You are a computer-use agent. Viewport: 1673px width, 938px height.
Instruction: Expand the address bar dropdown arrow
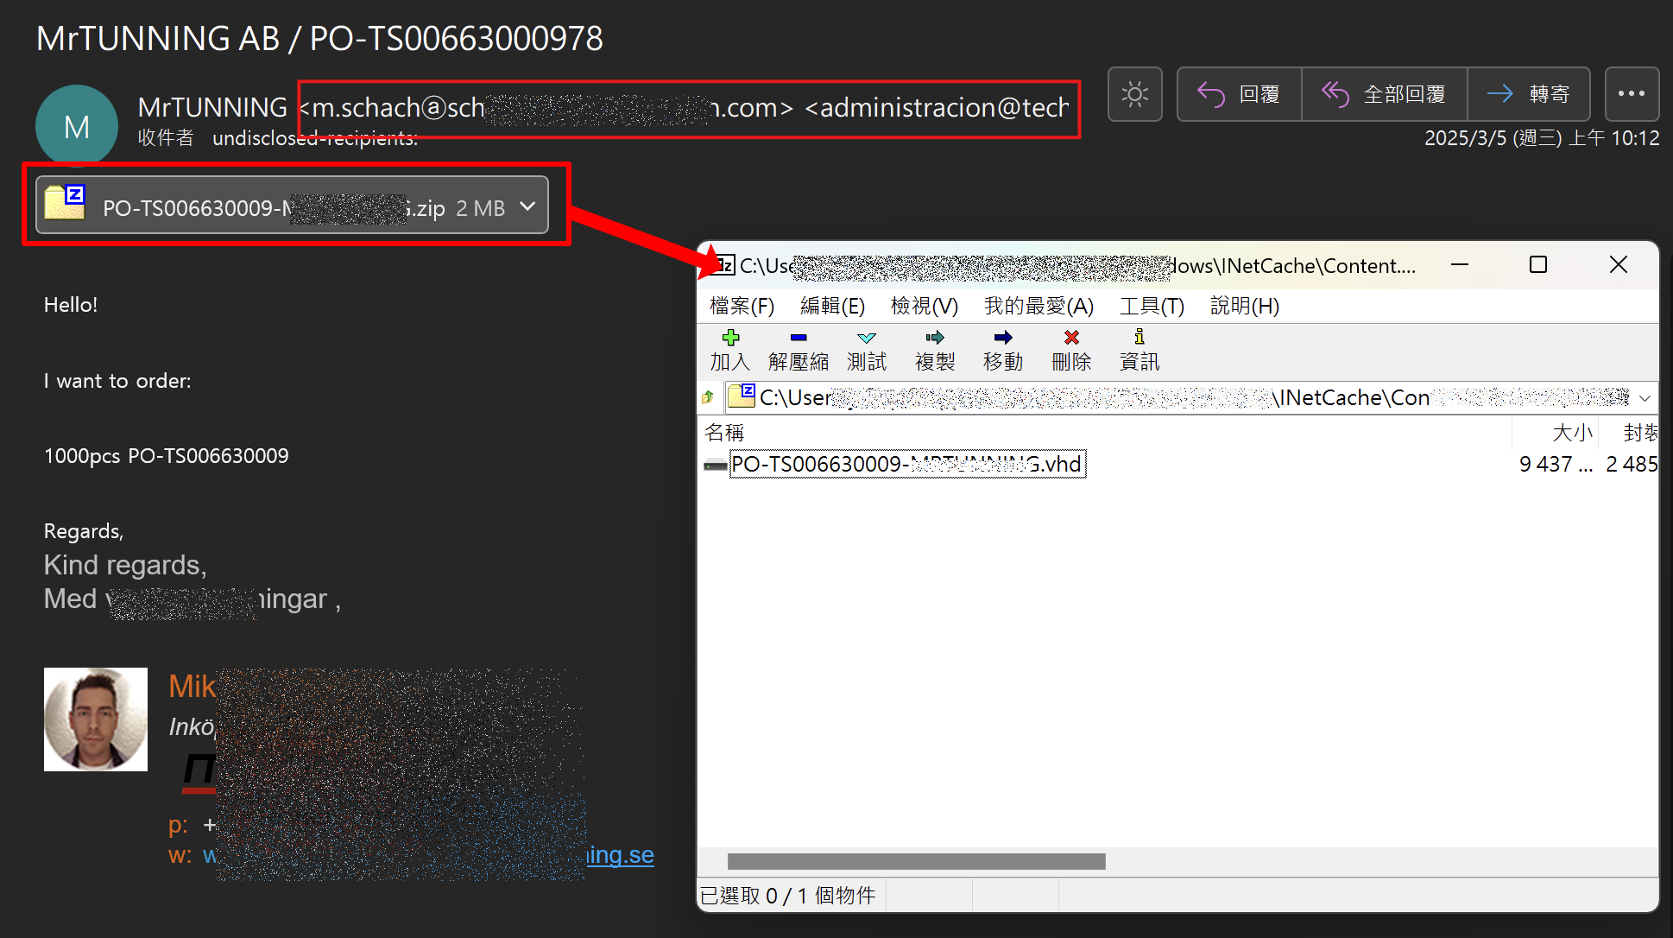1645,398
